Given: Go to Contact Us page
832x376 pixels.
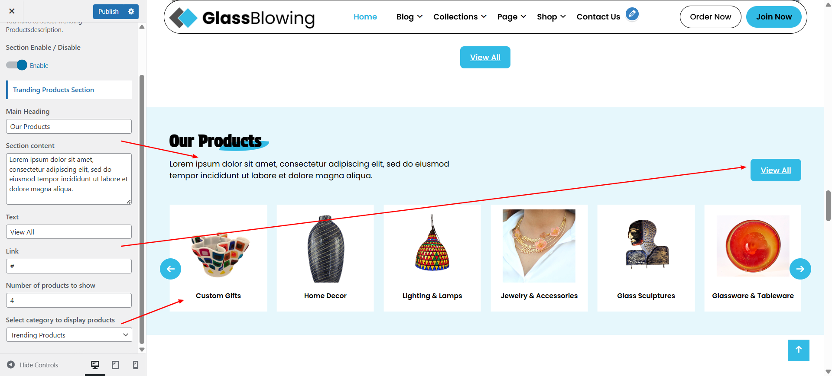Looking at the screenshot, I should 598,17.
